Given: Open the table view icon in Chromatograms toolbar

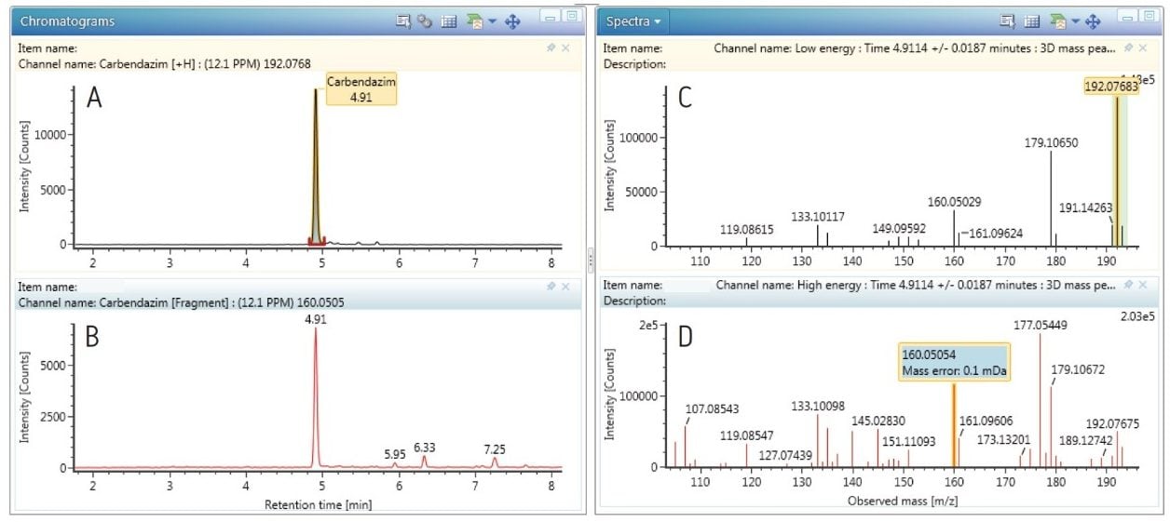Looking at the screenshot, I should 448,20.
